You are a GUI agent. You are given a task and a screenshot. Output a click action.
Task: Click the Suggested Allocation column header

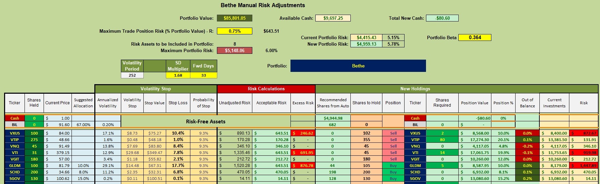[83, 103]
